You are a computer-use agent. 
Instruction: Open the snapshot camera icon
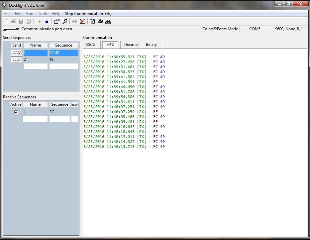click(100, 21)
